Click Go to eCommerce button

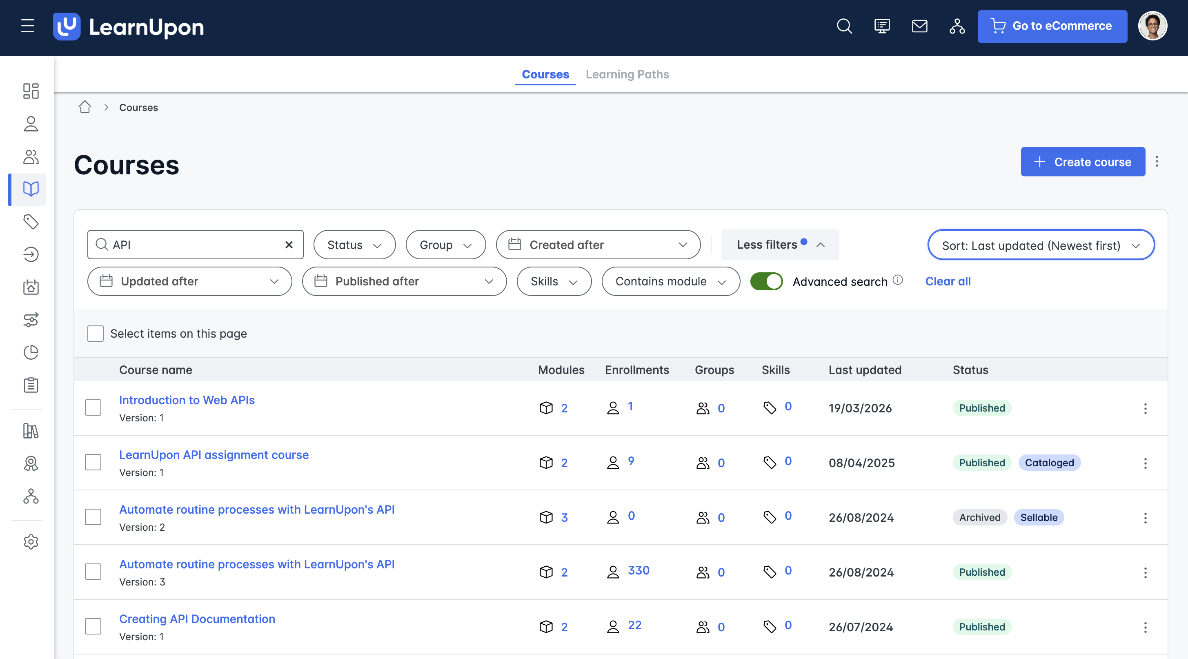(1052, 26)
